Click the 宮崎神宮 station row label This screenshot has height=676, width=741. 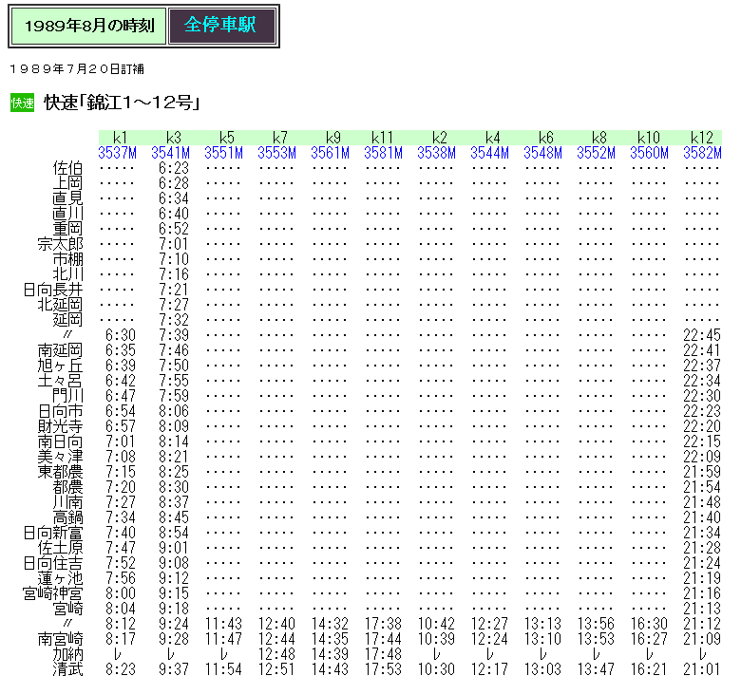tap(53, 593)
